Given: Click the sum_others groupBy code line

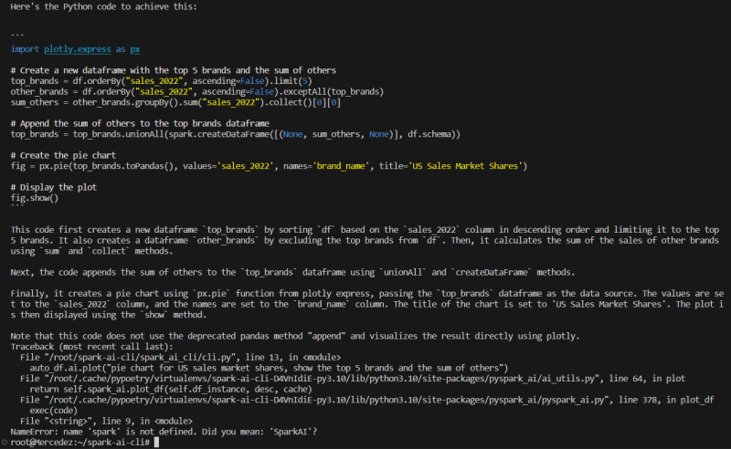Looking at the screenshot, I should click(x=175, y=102).
